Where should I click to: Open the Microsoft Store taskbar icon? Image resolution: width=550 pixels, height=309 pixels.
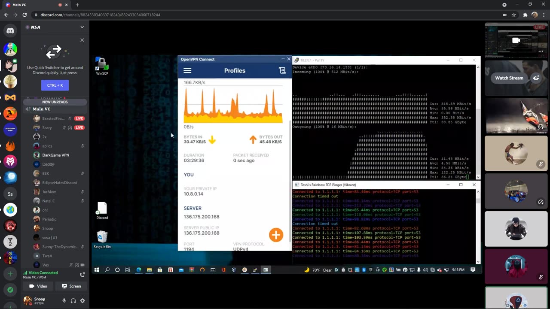160,270
